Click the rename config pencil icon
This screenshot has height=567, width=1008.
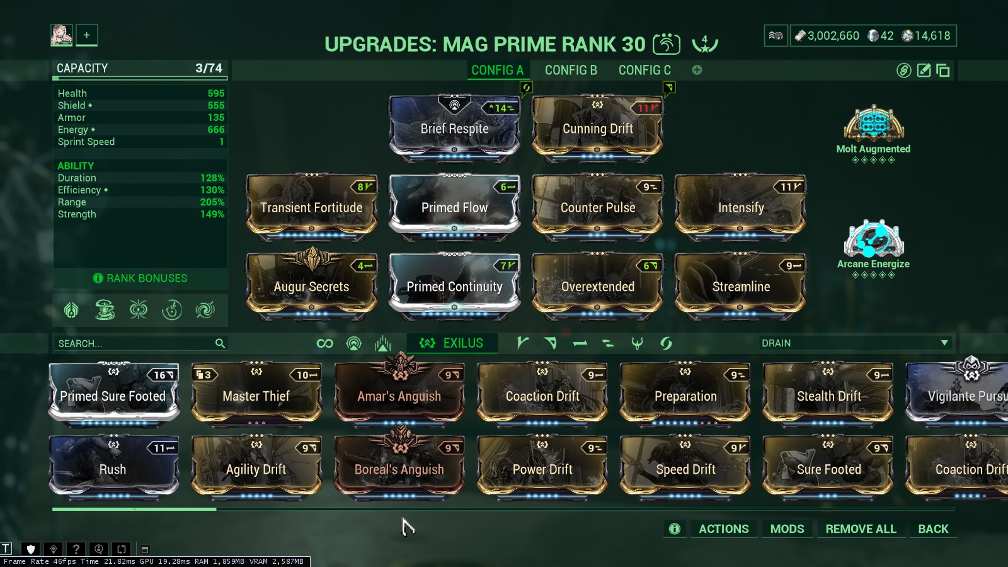(x=924, y=71)
